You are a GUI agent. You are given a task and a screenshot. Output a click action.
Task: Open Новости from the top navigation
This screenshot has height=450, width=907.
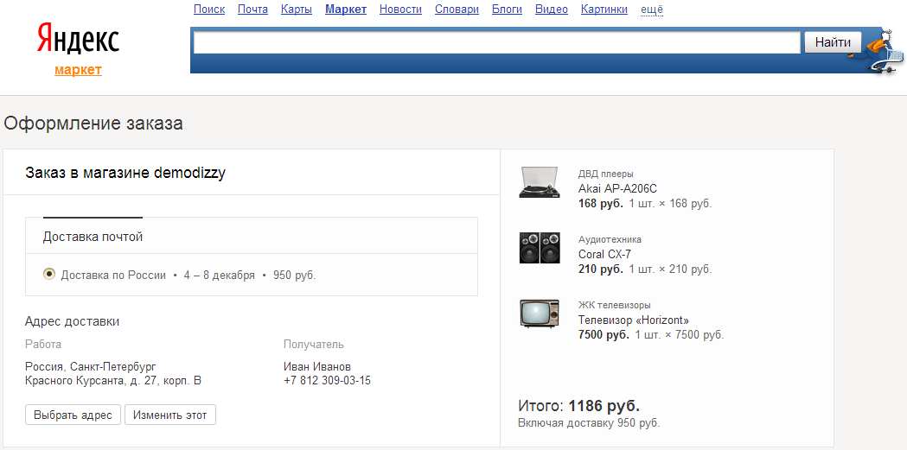pos(400,10)
